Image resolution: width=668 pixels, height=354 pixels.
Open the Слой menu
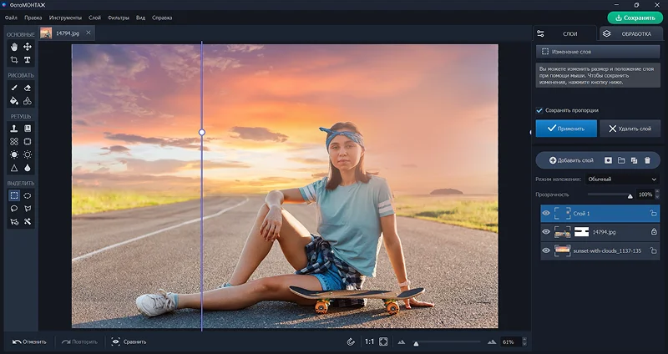[x=94, y=18]
